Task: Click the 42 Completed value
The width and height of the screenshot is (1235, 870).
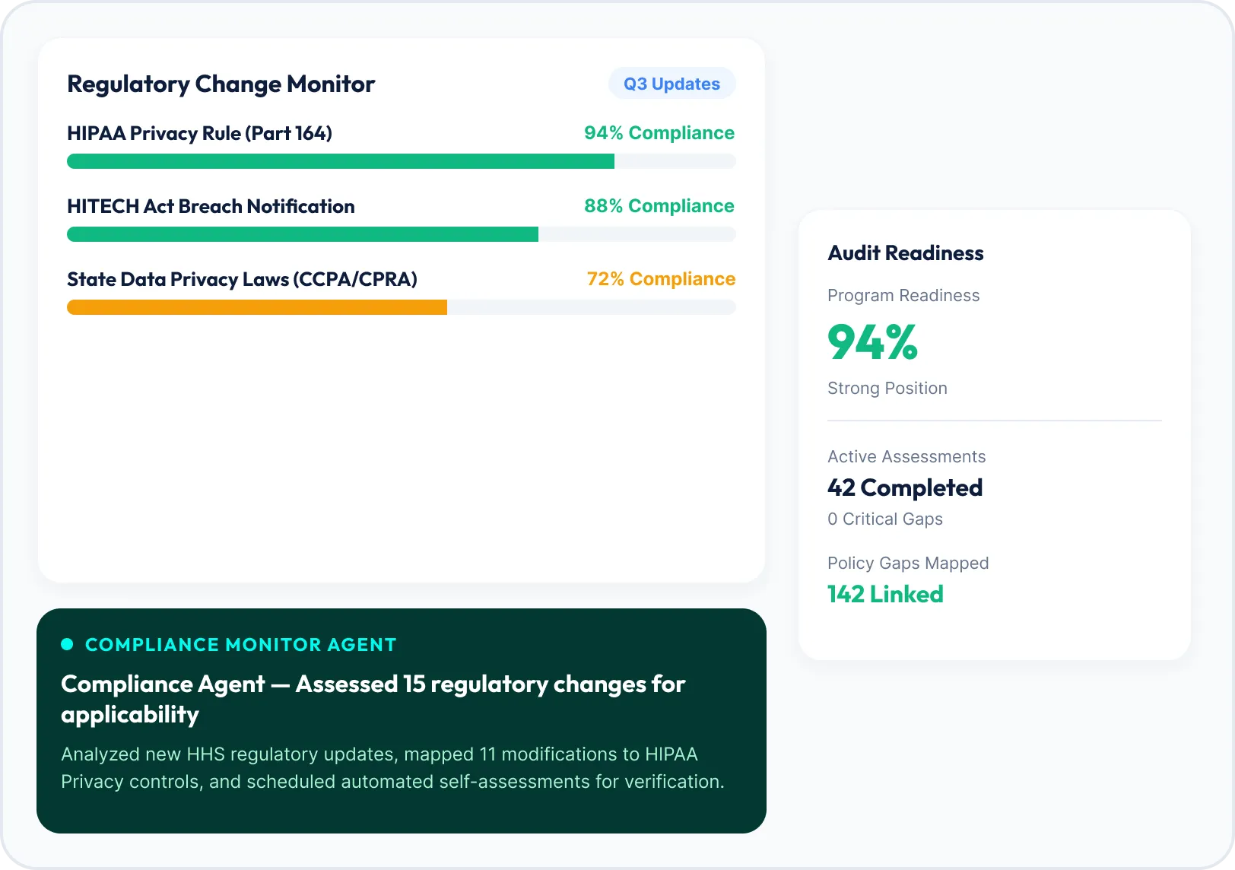Action: (905, 487)
